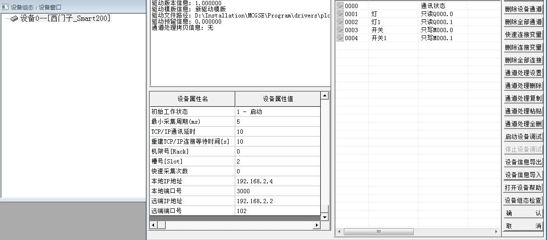Select 初始工作状态 value 1 - 启动
Screen dimensions: 547x240
pyautogui.click(x=278, y=111)
